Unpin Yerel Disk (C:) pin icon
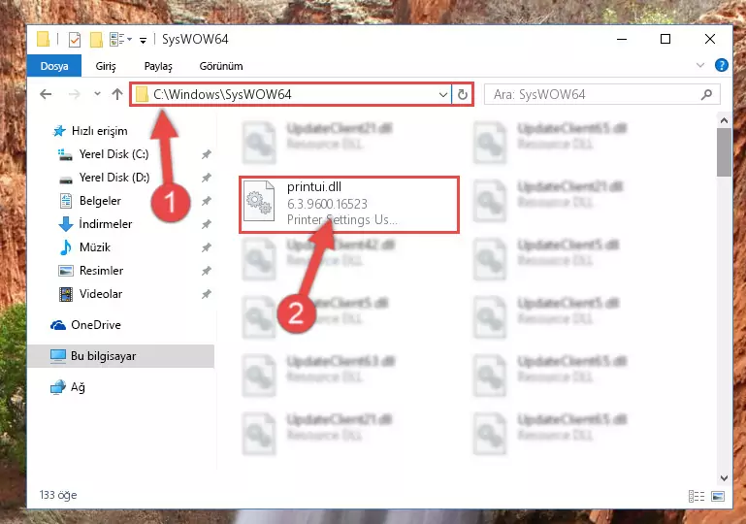746x524 pixels. coord(206,154)
